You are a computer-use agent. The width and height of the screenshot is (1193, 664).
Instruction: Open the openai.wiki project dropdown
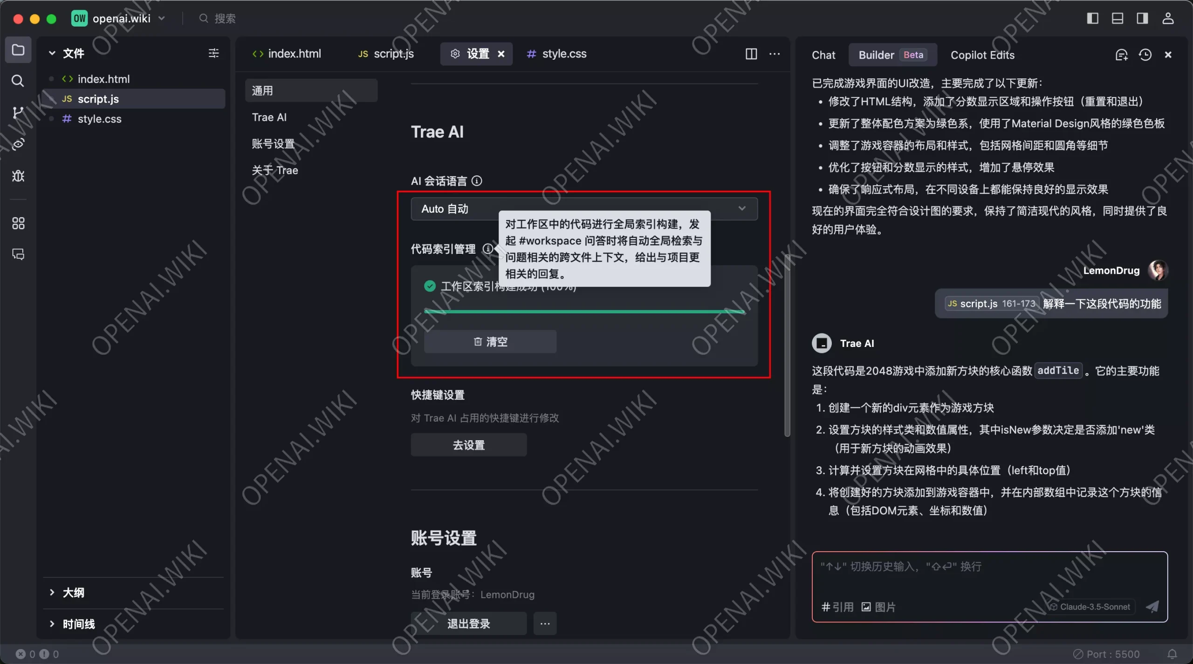119,18
